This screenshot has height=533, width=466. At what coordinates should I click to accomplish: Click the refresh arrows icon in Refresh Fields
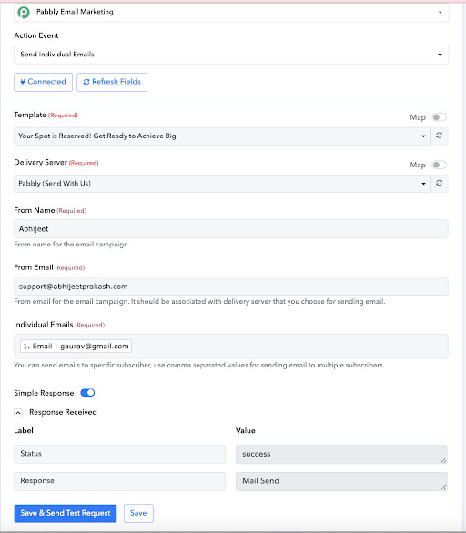pos(86,82)
